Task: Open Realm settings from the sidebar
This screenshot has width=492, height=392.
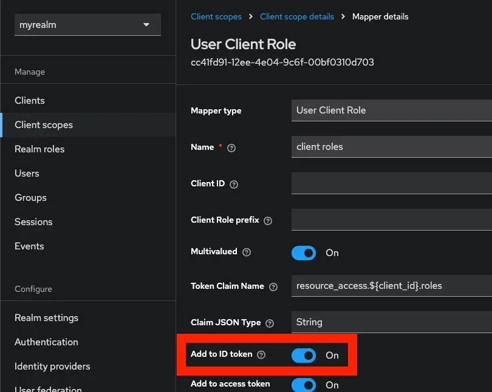Action: coord(46,318)
